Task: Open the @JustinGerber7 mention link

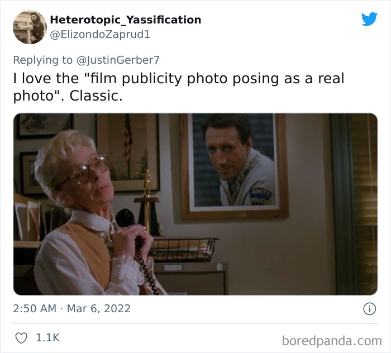Action: pos(118,60)
